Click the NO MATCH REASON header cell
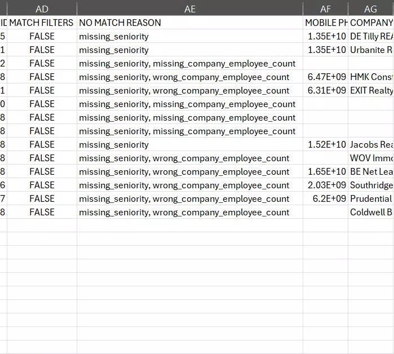This screenshot has width=394, height=354. 190,23
